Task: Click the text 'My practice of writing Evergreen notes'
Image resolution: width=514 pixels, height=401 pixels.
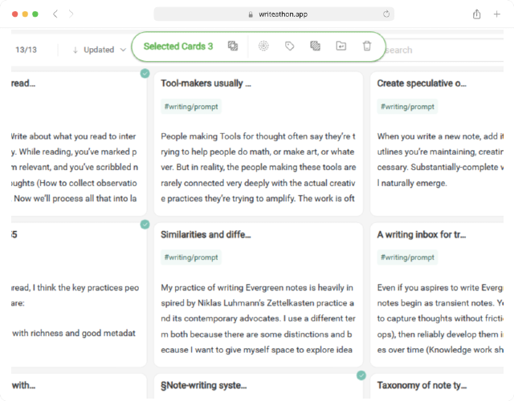Action: pyautogui.click(x=234, y=288)
